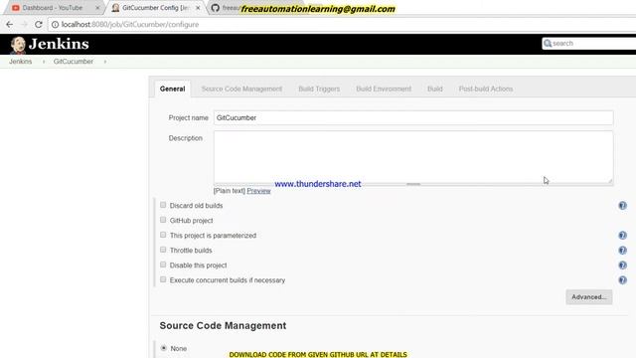
Task: Switch to the General tab
Action: (172, 89)
